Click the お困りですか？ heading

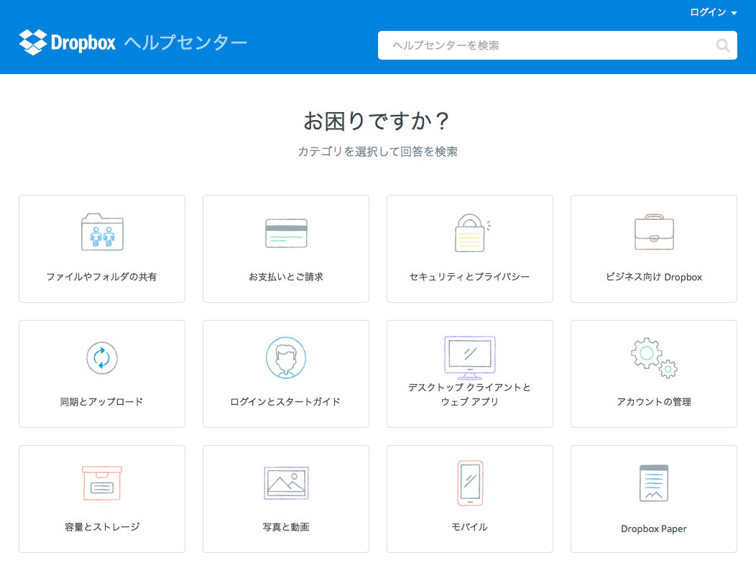click(377, 121)
